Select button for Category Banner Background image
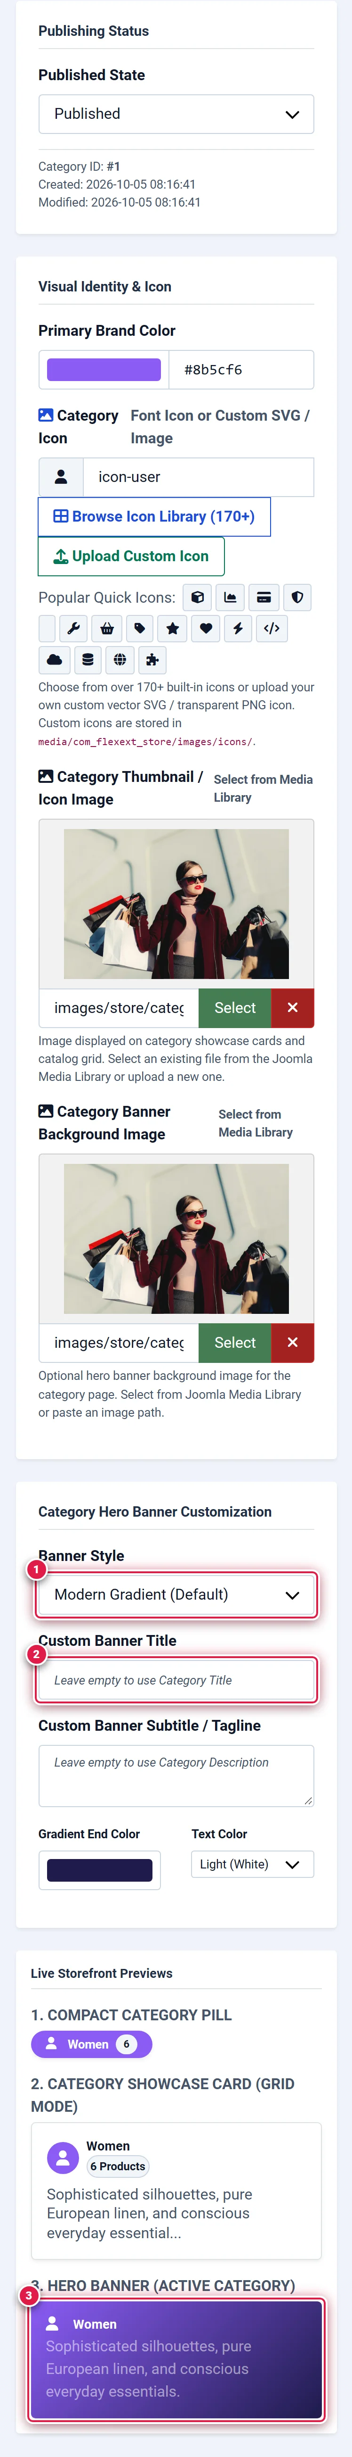 point(235,1342)
